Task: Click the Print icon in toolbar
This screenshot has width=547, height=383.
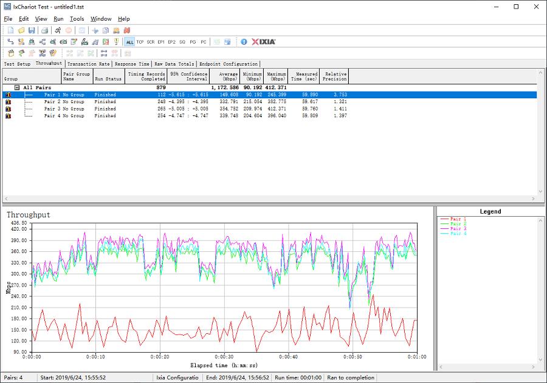Action: point(44,30)
